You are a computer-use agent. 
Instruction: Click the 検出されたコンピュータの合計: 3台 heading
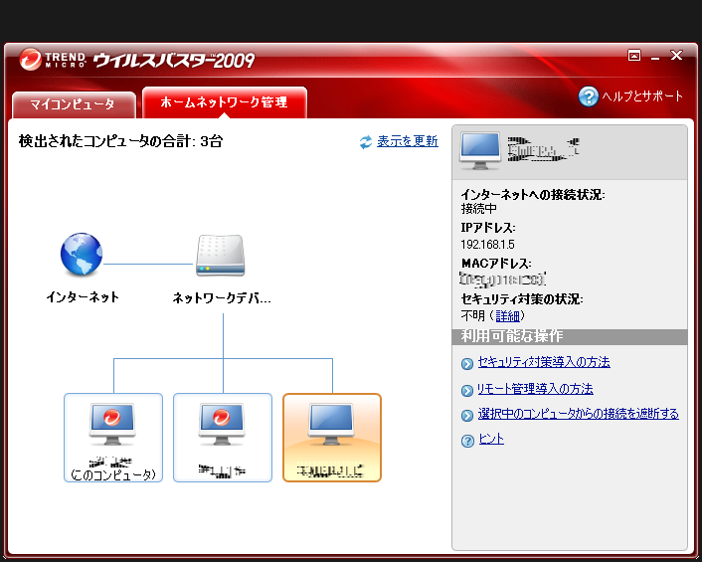pos(120,141)
